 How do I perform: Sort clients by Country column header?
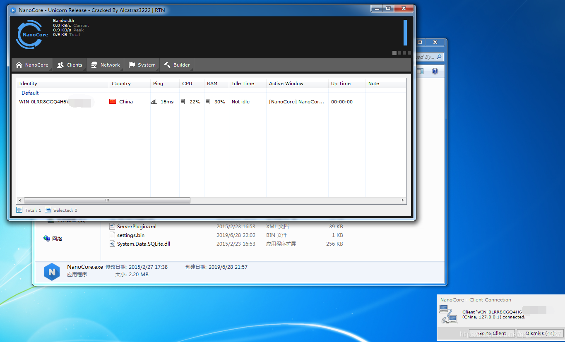click(130, 84)
